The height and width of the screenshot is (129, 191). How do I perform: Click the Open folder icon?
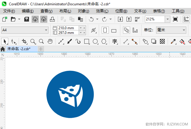(x=13, y=19)
